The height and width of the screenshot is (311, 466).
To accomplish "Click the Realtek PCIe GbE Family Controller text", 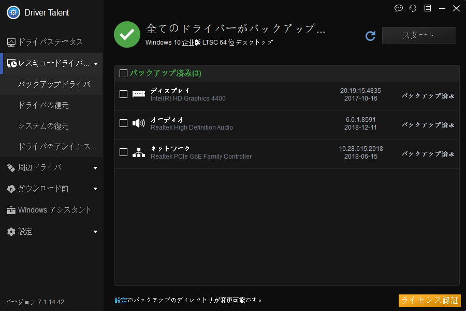I will (201, 157).
